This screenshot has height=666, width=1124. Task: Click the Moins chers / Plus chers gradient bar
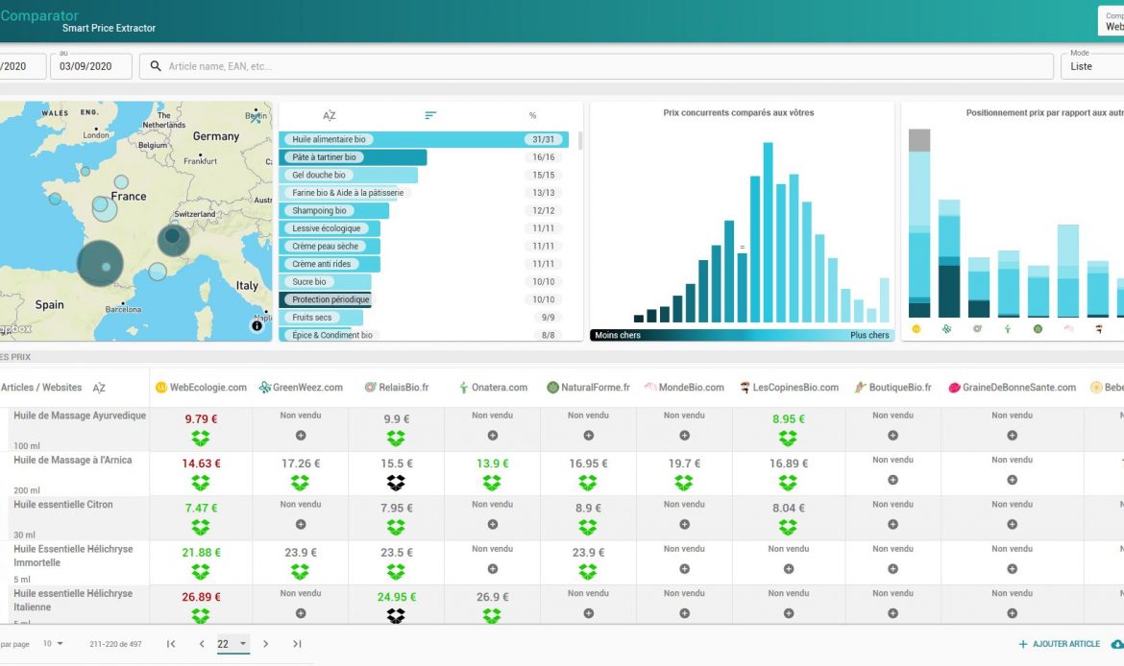click(742, 335)
